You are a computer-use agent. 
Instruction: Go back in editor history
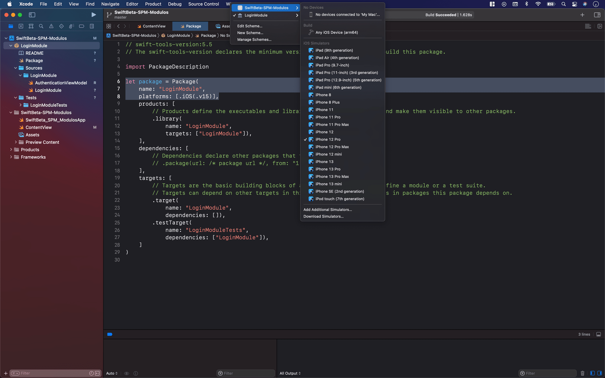[x=118, y=26]
